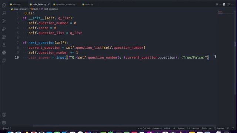This screenshot has height=133, width=237.
Task: Click Ln 10, Col 100 in status bar
Action: pyautogui.click(x=143, y=129)
